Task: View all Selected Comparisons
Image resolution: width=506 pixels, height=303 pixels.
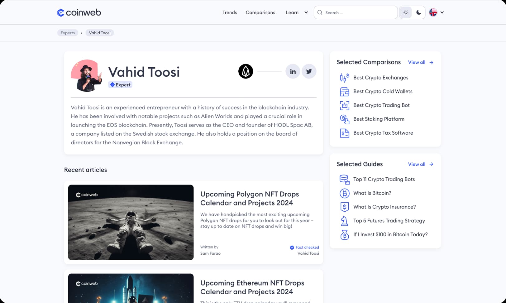Action: pos(417,62)
